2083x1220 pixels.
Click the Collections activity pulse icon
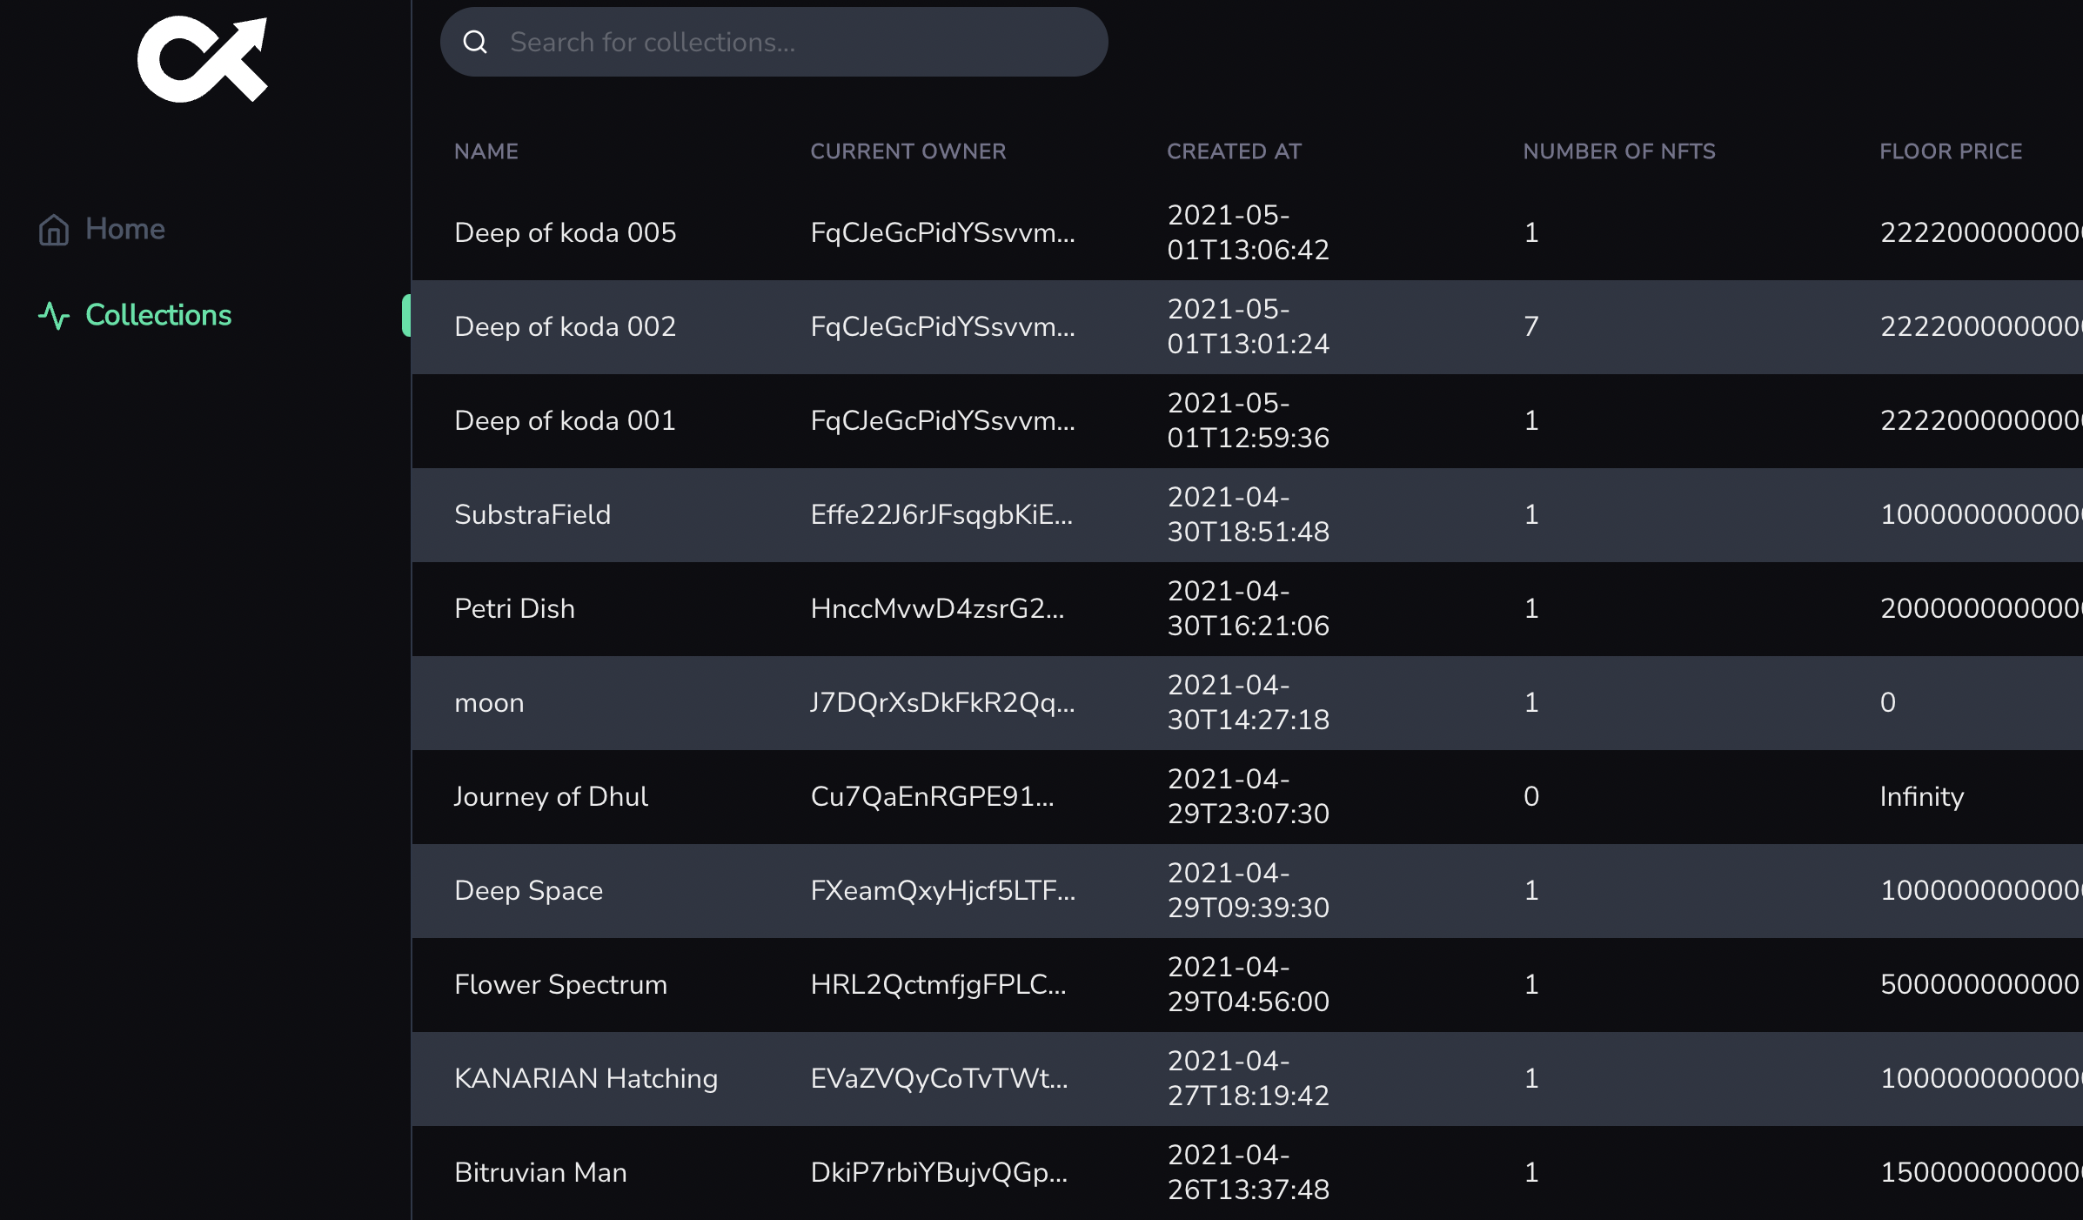coord(54,315)
